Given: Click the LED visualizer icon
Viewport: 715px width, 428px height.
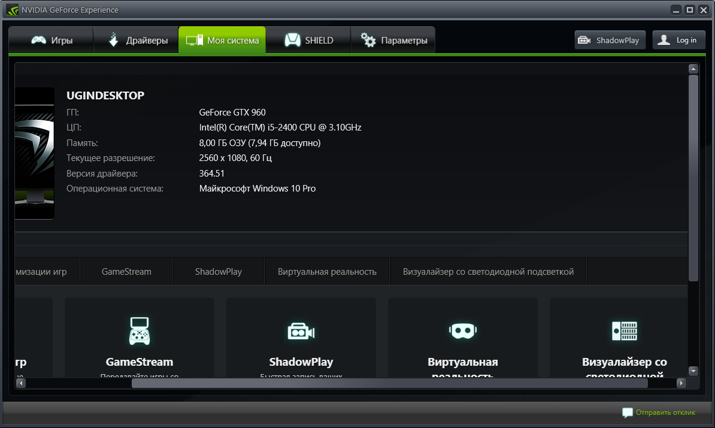Looking at the screenshot, I should (x=624, y=331).
